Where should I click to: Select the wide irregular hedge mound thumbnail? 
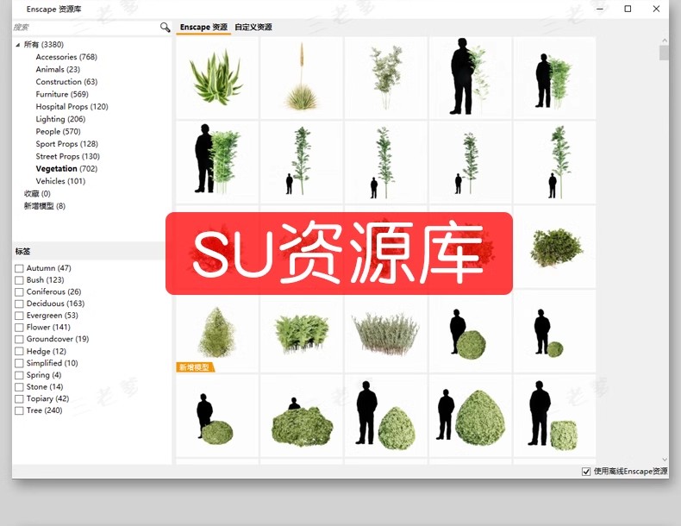coord(302,416)
